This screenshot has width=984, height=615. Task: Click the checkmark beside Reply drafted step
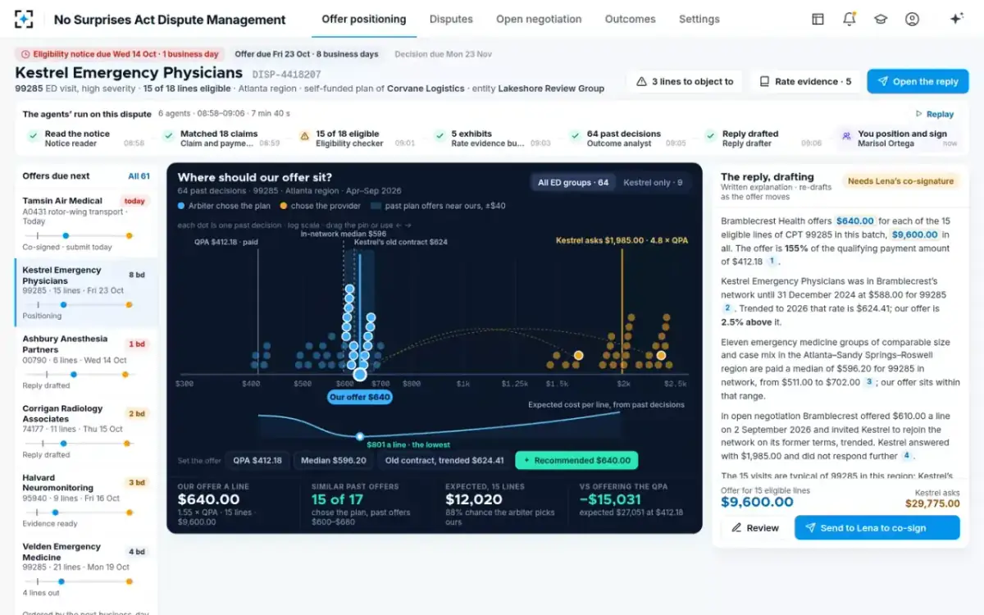(710, 138)
